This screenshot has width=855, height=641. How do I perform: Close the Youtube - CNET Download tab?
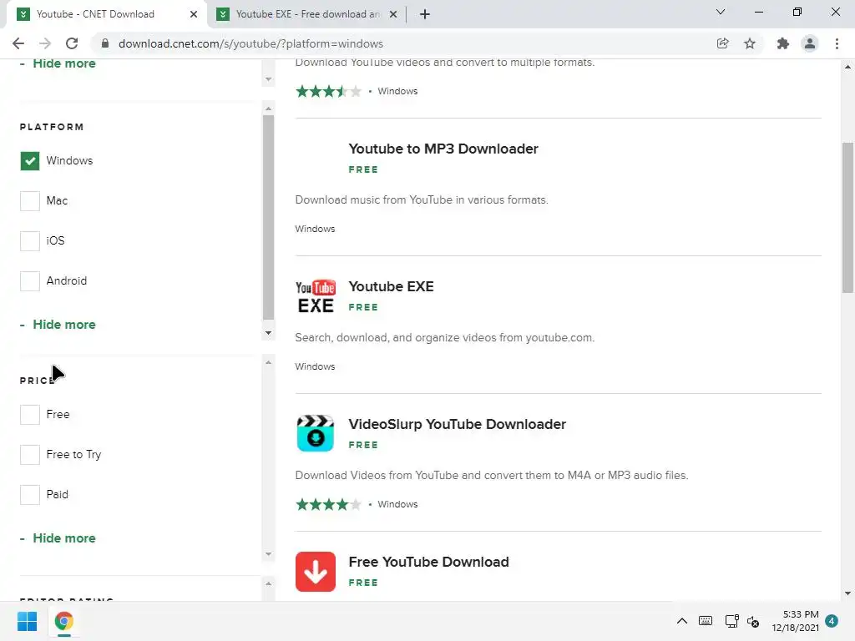[194, 14]
